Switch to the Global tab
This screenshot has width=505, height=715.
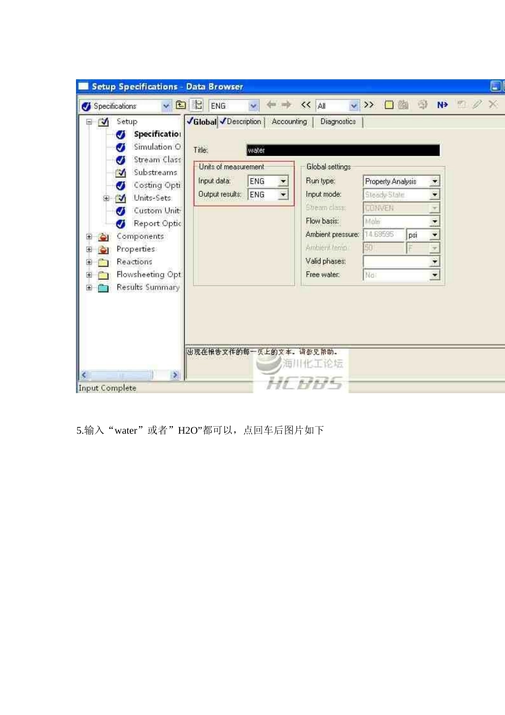coord(201,122)
